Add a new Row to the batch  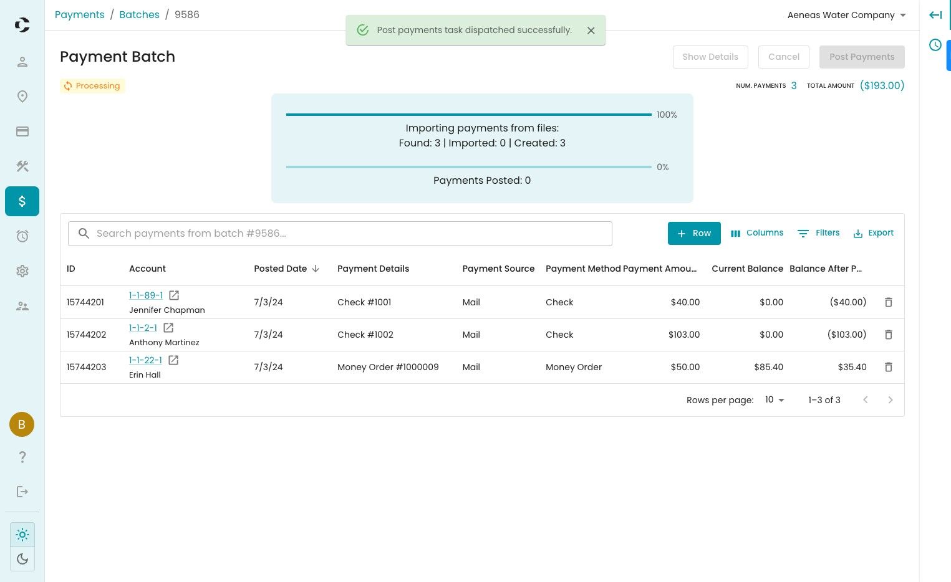pos(694,233)
